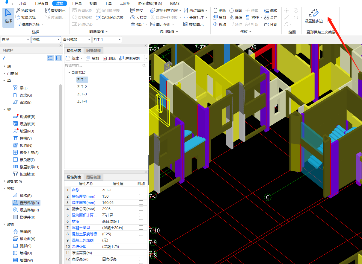Click the 合并 tool

[x=271, y=17]
